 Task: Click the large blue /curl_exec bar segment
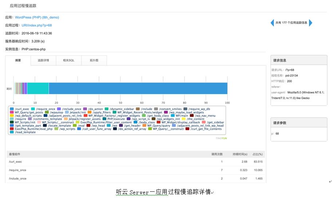coord(138,88)
